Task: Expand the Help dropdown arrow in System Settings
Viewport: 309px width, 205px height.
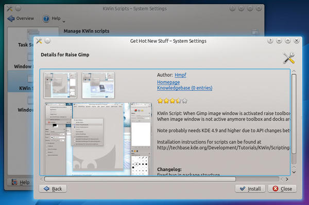Action: coord(64,22)
